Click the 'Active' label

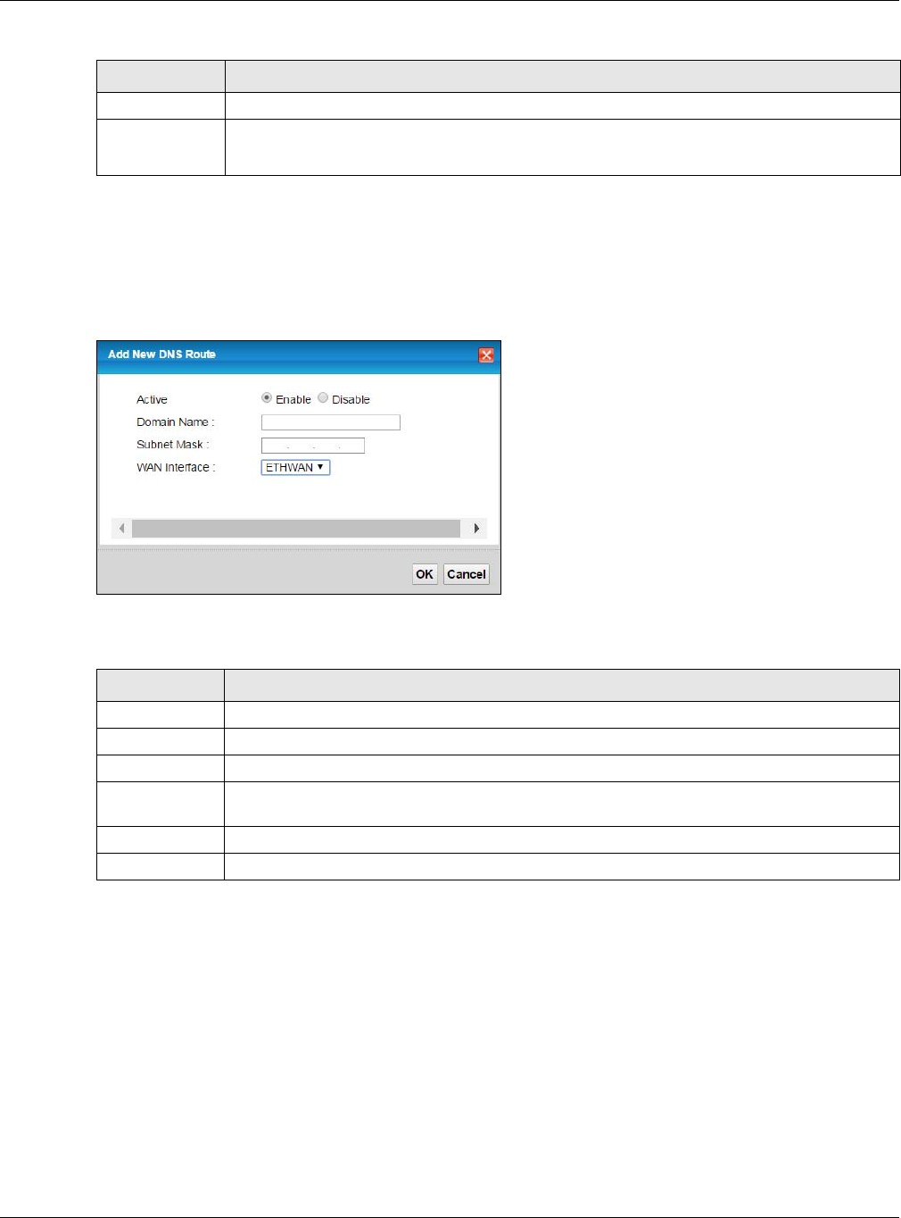152,400
